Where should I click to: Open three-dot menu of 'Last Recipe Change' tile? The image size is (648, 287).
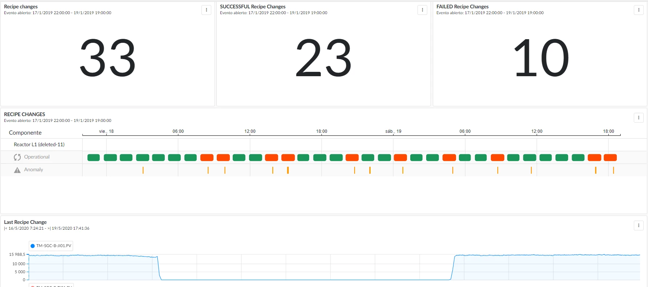pos(639,225)
